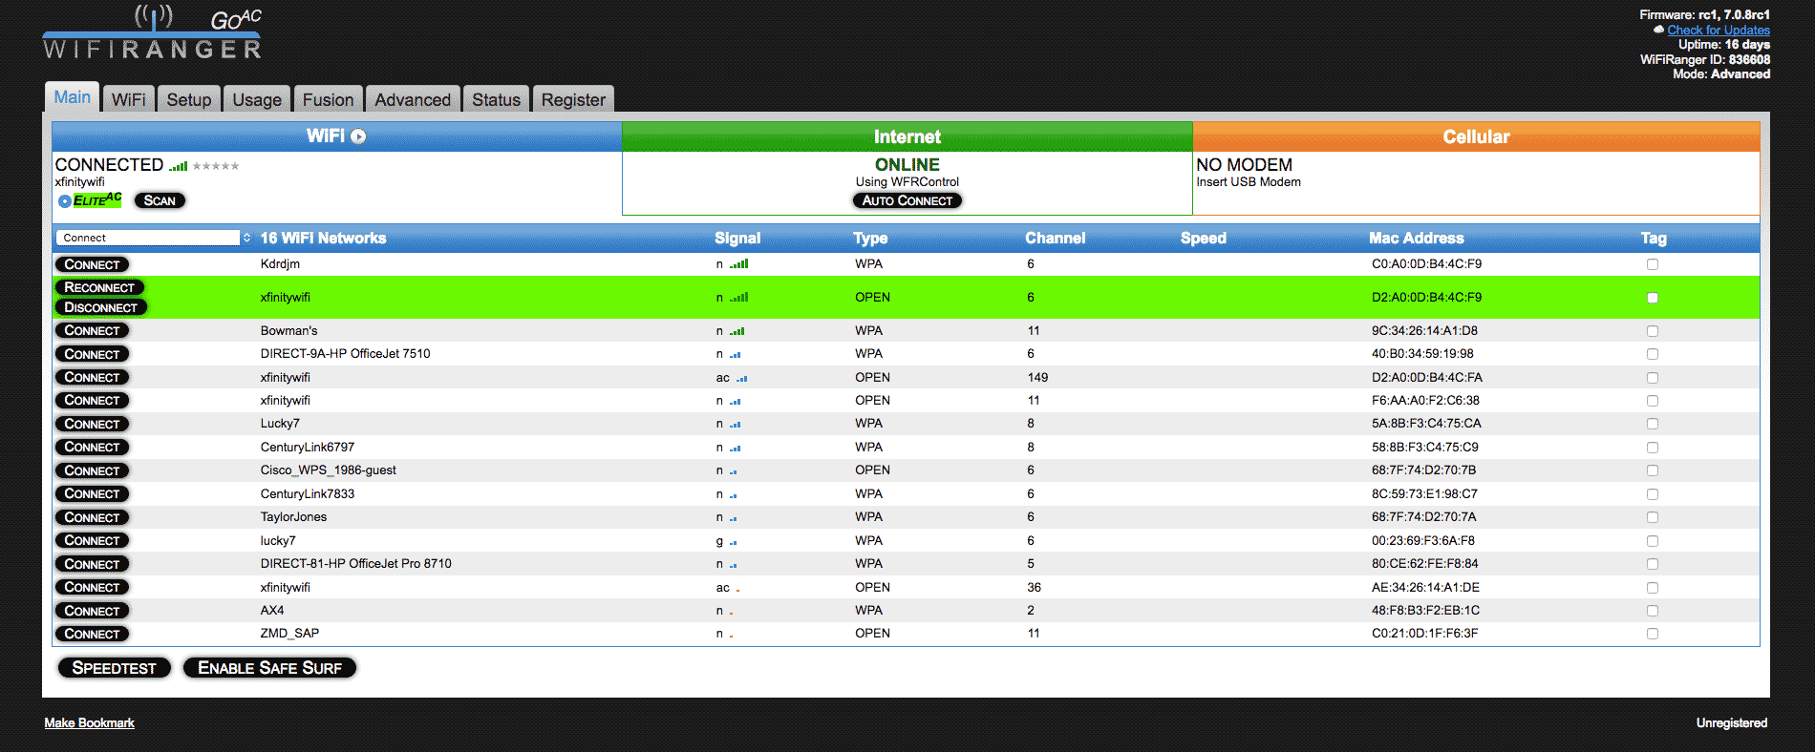The width and height of the screenshot is (1815, 752).
Task: Click the update icon next to Check for Updates
Action: [1659, 30]
